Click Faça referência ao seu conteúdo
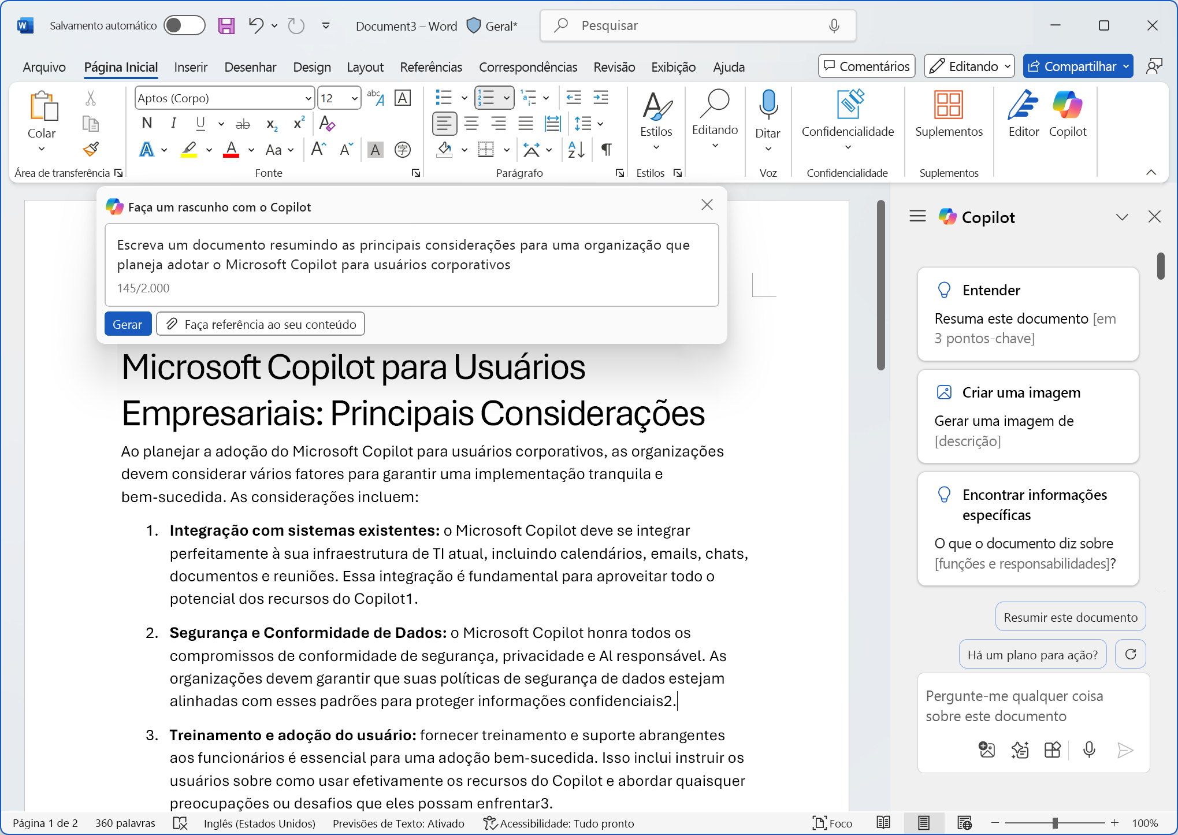This screenshot has width=1178, height=835. pos(261,324)
